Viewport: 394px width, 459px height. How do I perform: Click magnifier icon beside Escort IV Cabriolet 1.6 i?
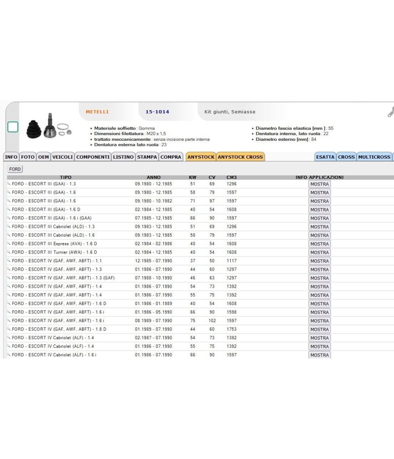(9, 355)
